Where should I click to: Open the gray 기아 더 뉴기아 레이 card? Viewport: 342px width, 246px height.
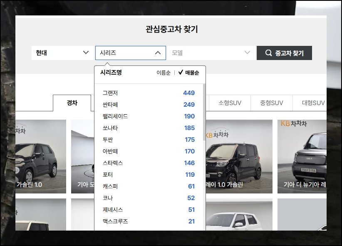302,157
